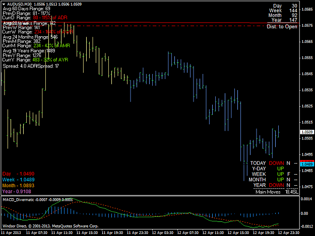Click the '11 Apr 15:30' time axis label
Image resolution: width=315 pixels, height=236 pixels.
pos(87,233)
